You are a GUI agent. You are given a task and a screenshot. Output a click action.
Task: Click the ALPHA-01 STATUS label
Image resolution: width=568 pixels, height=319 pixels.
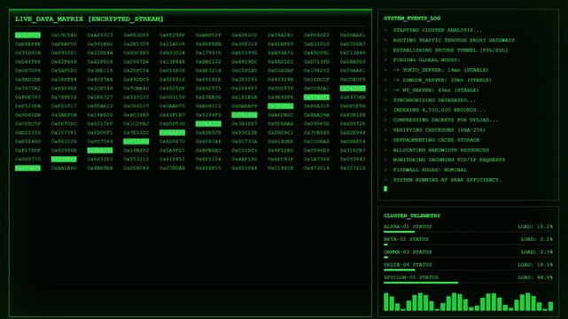408,227
